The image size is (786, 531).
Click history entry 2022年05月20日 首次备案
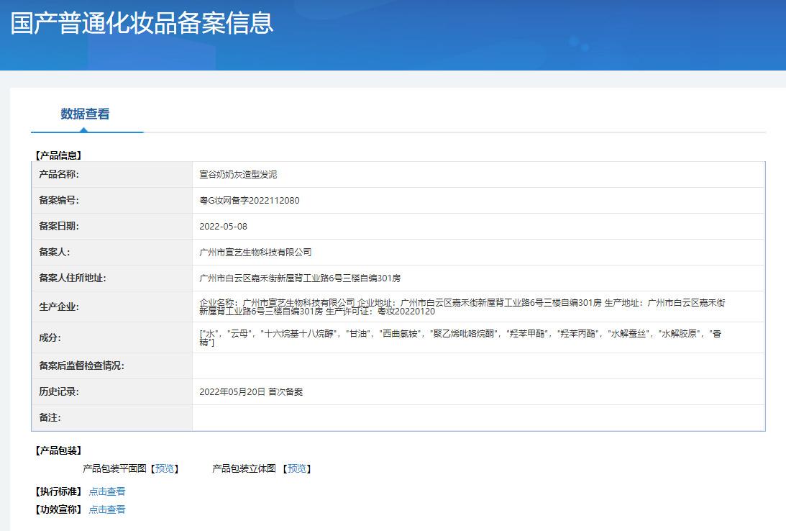point(251,392)
